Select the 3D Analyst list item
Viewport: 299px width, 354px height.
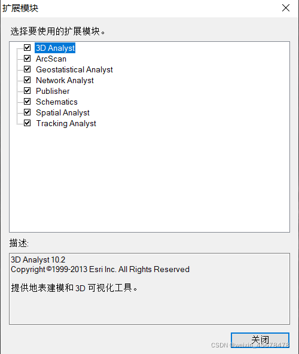55,48
